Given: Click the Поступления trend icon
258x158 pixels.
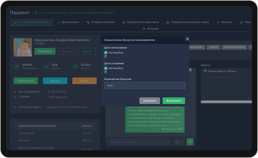Looking at the screenshot, I should [x=17, y=67].
